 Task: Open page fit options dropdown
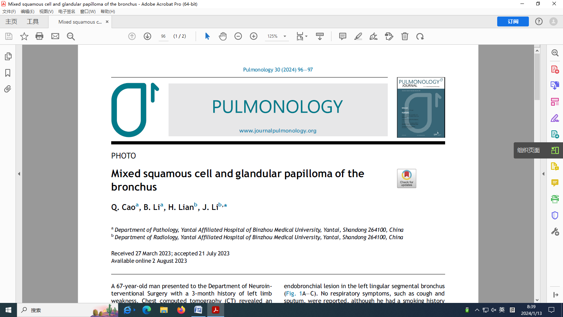tap(302, 36)
